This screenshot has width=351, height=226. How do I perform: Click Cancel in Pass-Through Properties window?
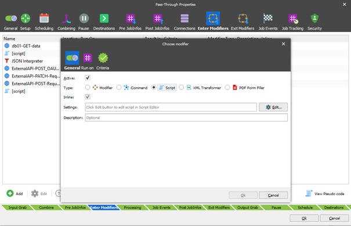coord(334,218)
